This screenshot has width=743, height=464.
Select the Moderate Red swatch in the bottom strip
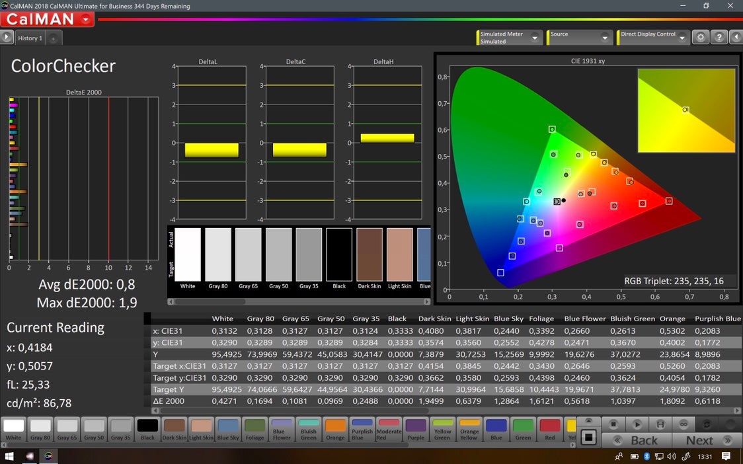tap(389, 430)
